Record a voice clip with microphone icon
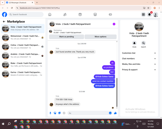 click(50, 113)
